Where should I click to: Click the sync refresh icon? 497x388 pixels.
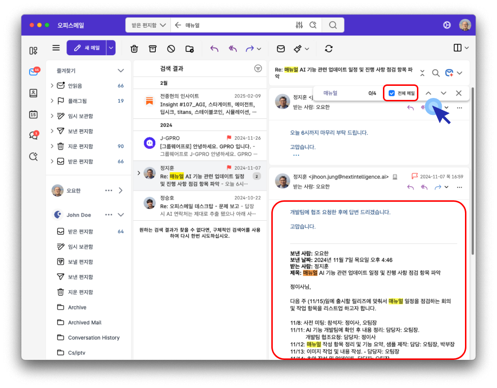pyautogui.click(x=329, y=48)
